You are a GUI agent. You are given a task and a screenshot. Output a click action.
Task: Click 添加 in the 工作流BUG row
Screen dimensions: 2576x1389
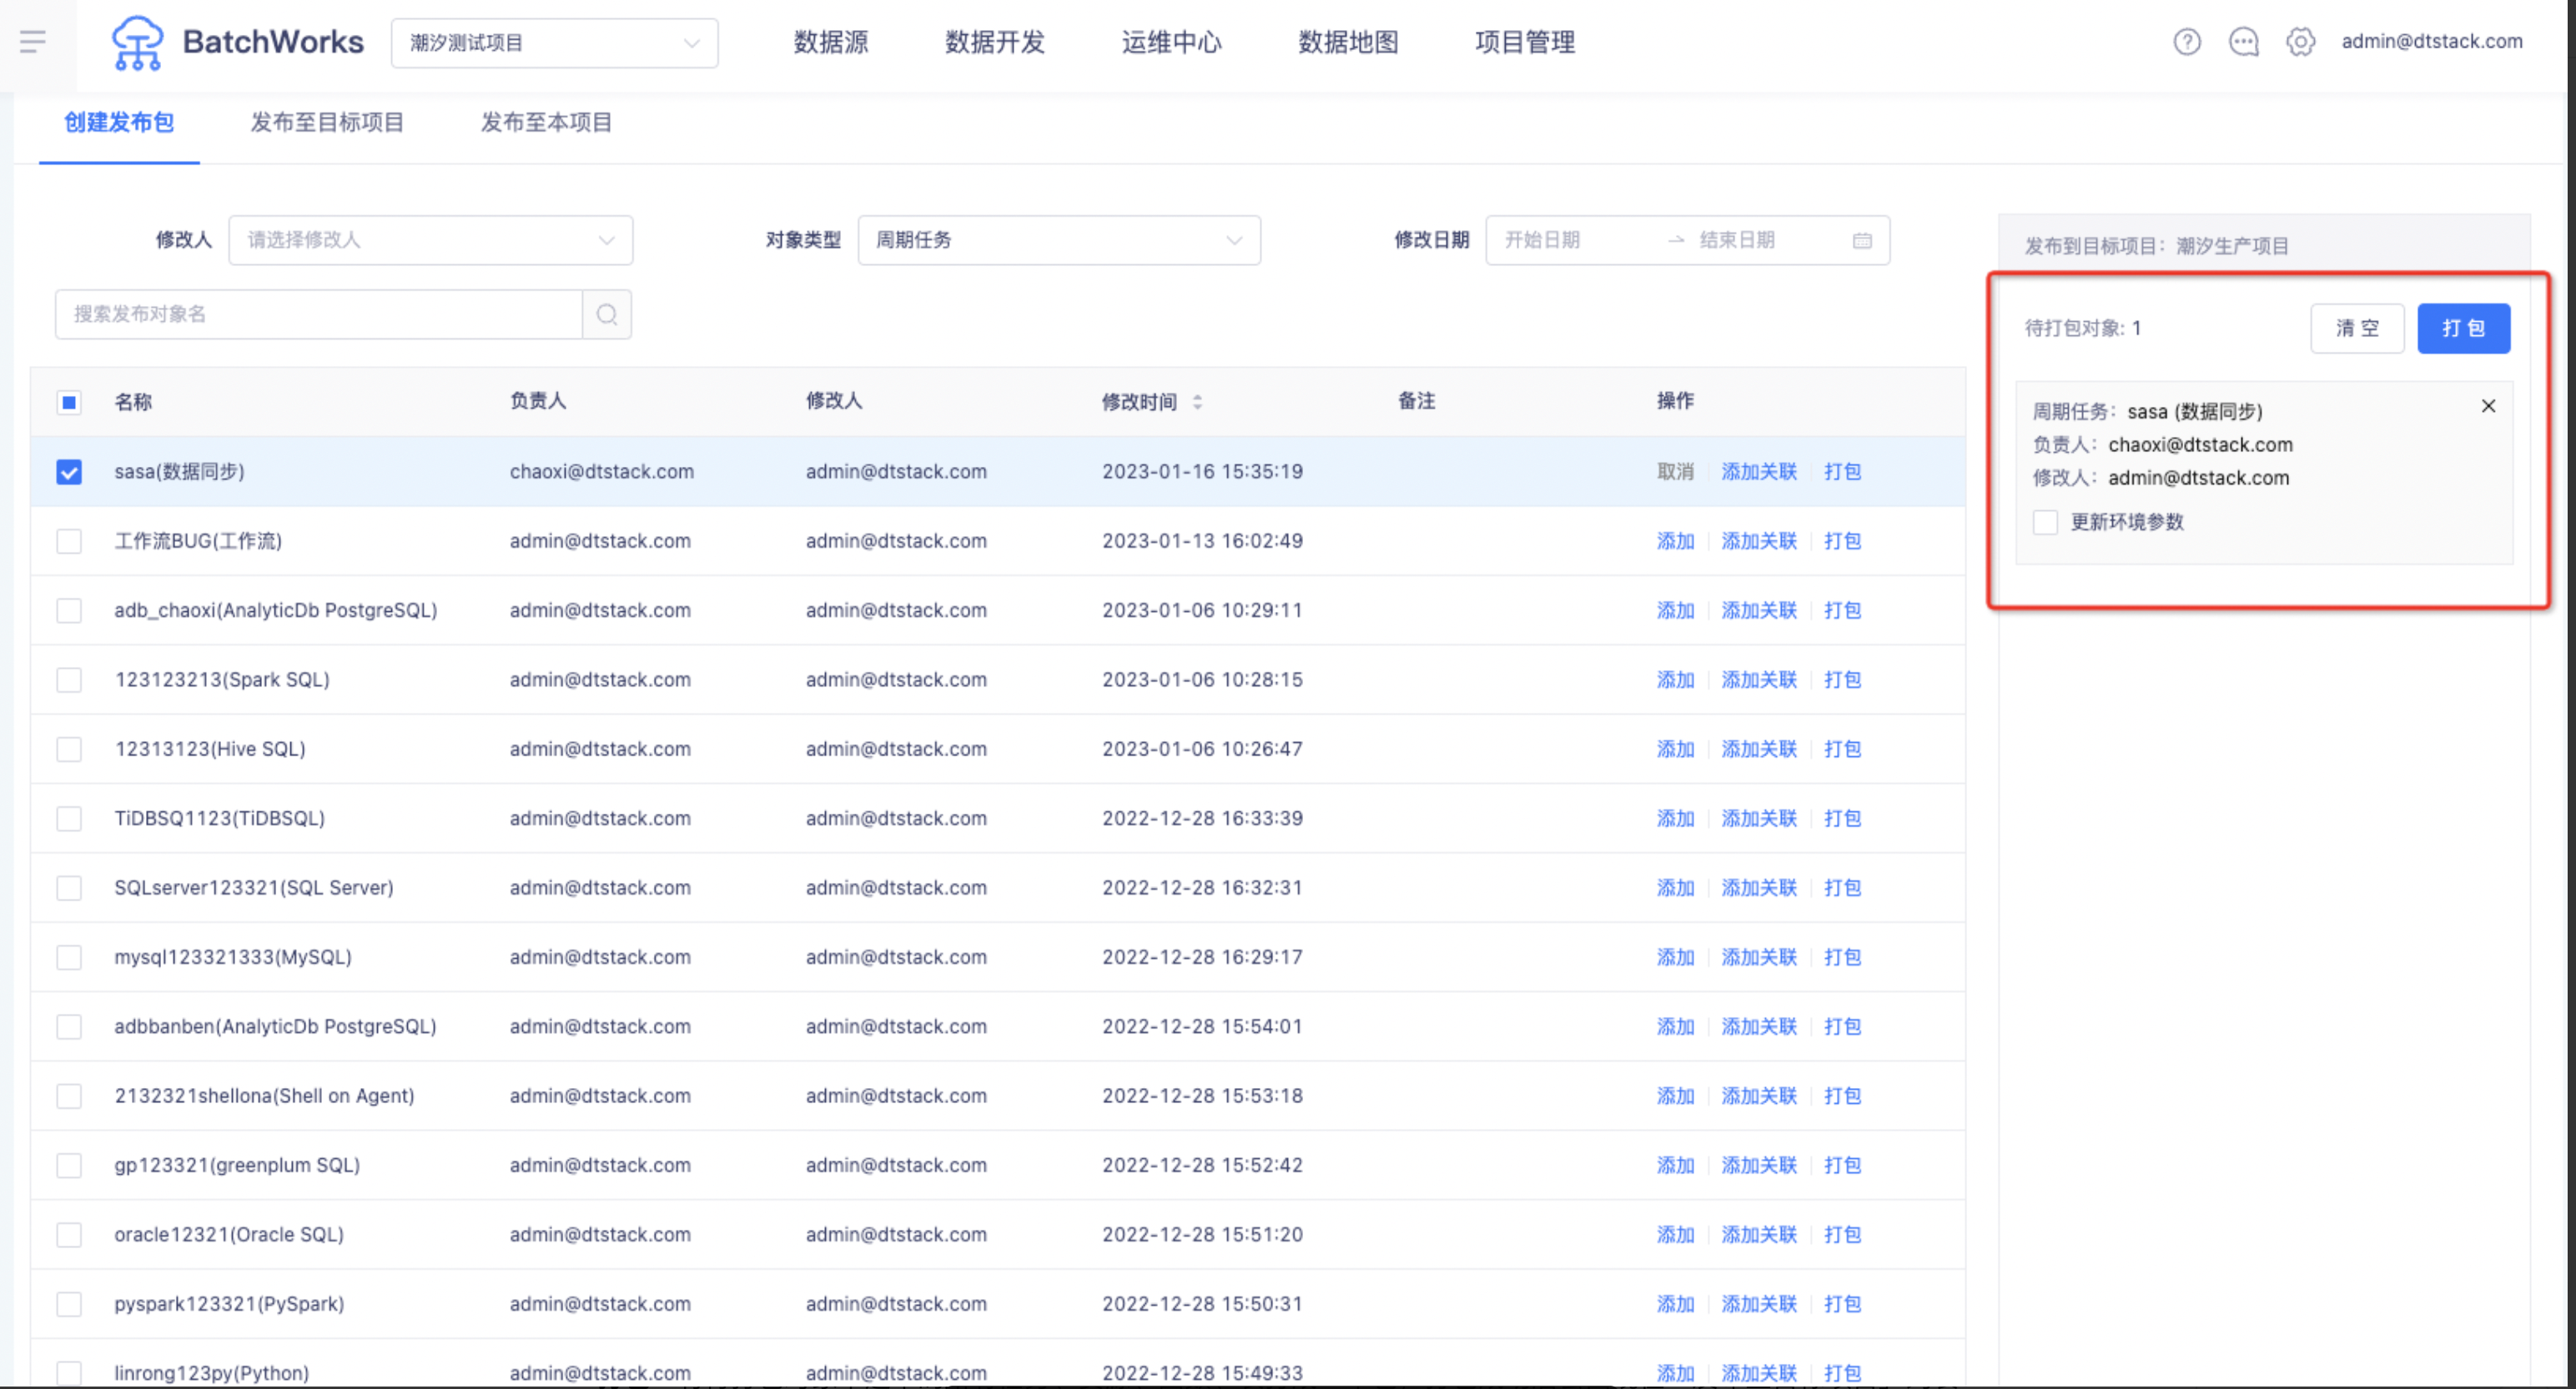pos(1675,540)
